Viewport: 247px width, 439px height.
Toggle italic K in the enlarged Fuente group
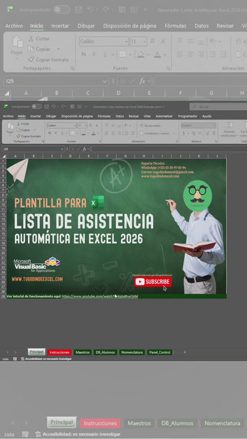pyautogui.click(x=94, y=55)
